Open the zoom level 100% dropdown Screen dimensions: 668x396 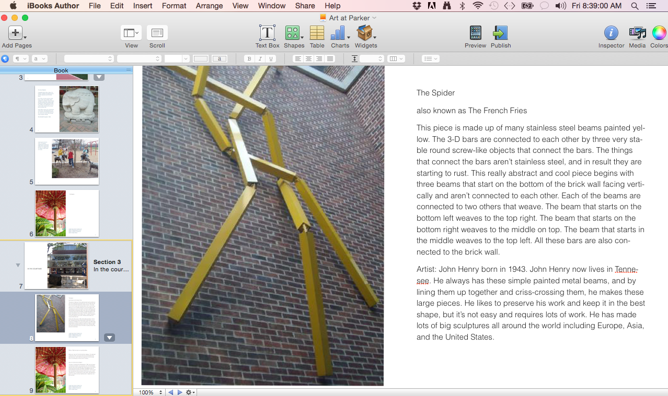tap(151, 392)
